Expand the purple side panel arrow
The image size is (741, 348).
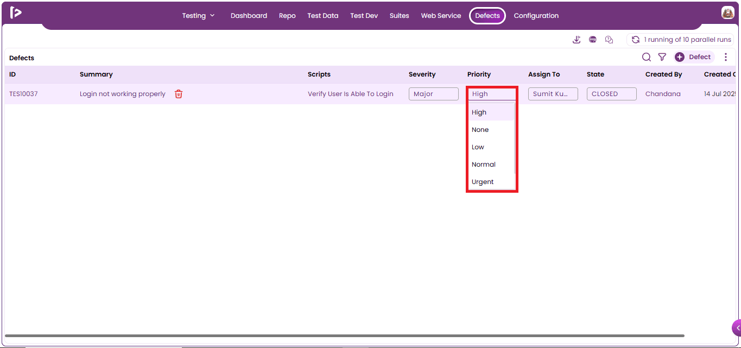pyautogui.click(x=737, y=328)
